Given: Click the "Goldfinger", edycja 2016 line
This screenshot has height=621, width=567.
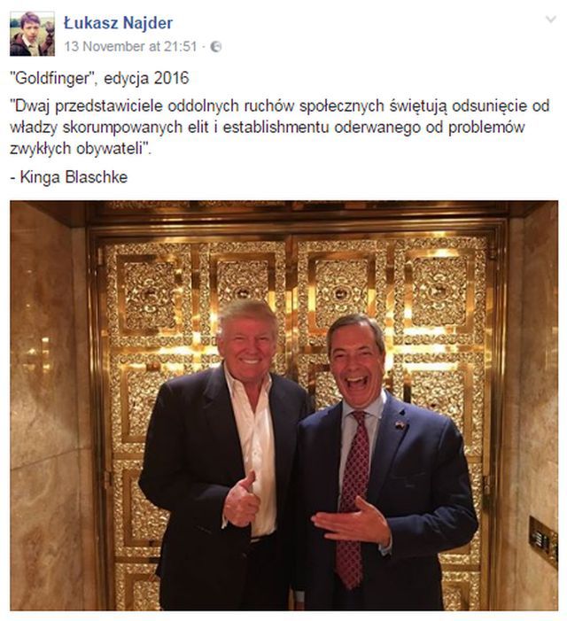Looking at the screenshot, I should pyautogui.click(x=99, y=78).
